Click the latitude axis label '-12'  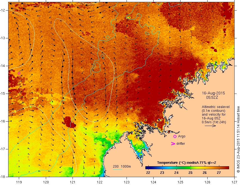tap(3, 10)
